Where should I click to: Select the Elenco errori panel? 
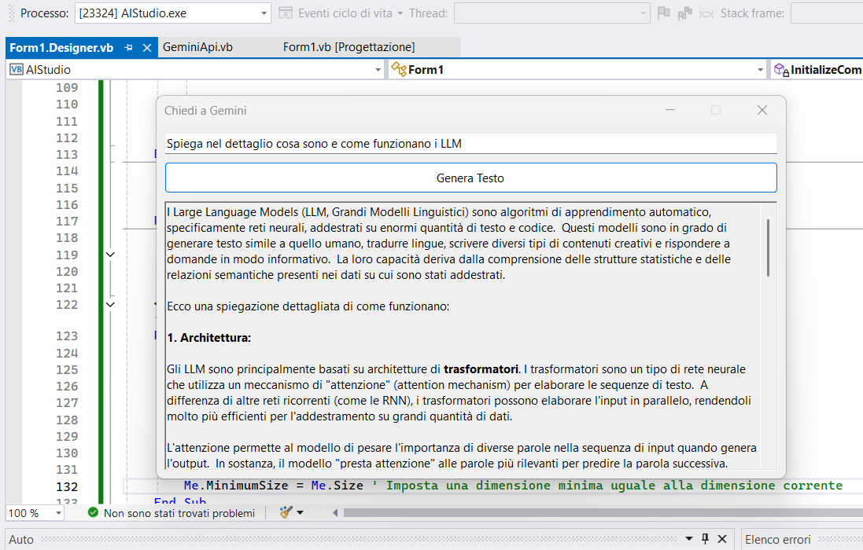(778, 540)
